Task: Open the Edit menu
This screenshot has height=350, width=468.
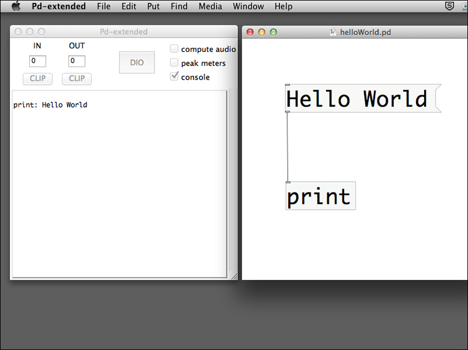Action: pyautogui.click(x=129, y=6)
